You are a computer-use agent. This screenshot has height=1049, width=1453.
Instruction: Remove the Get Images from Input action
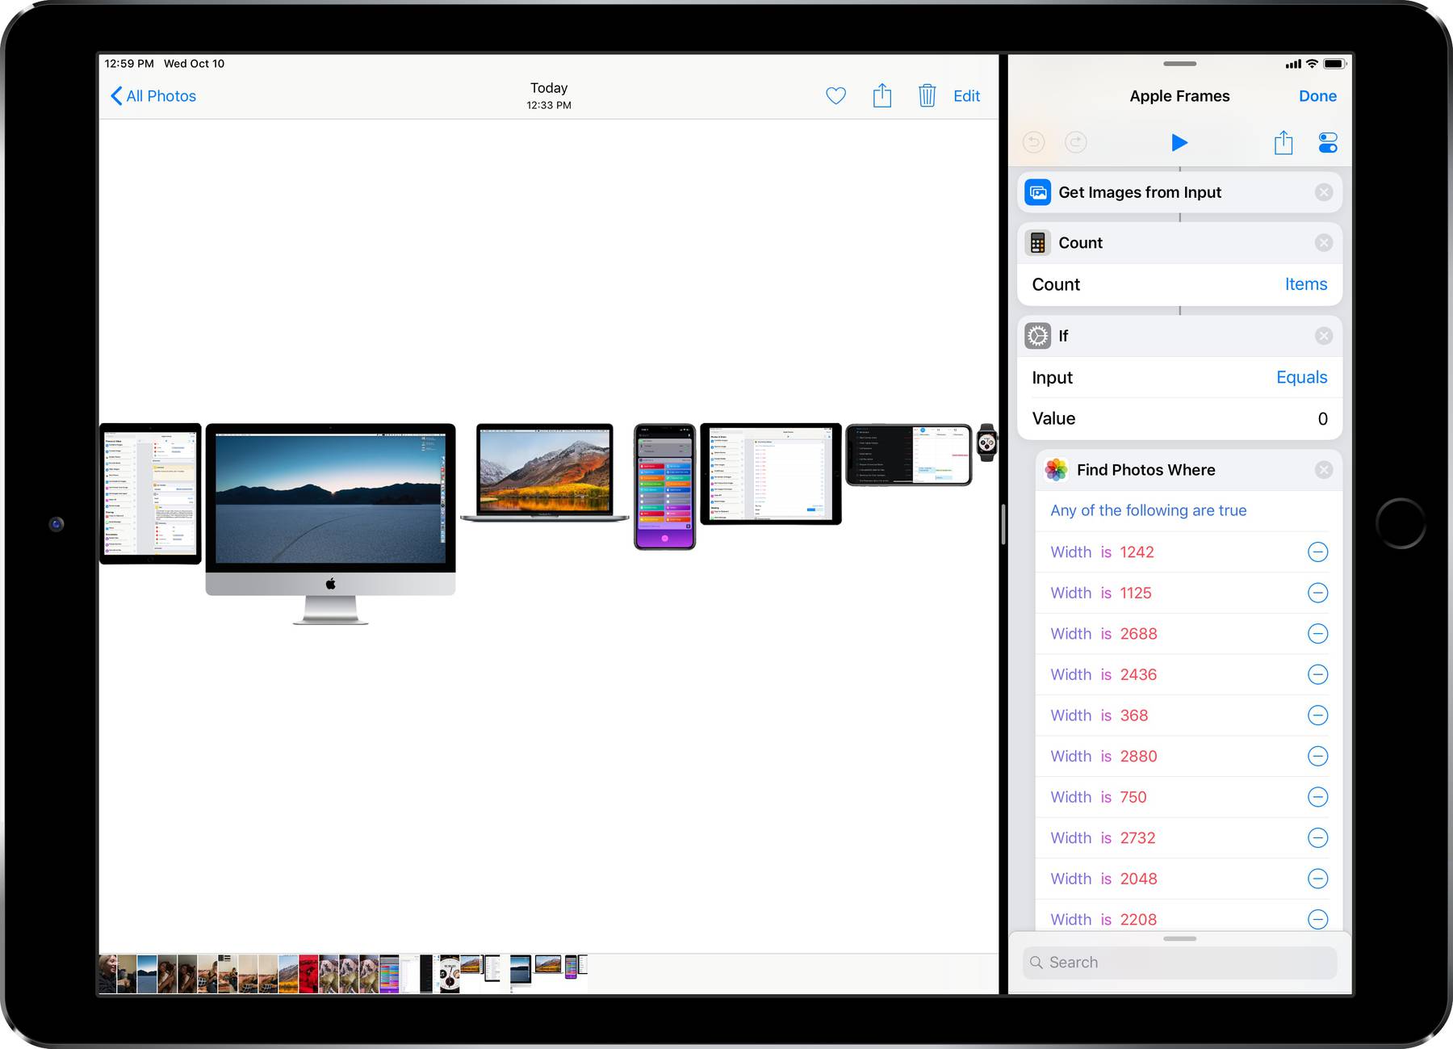(1323, 192)
